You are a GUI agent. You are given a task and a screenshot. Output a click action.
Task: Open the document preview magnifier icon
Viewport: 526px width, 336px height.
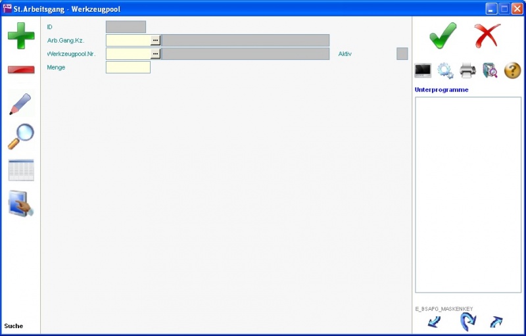coord(490,70)
